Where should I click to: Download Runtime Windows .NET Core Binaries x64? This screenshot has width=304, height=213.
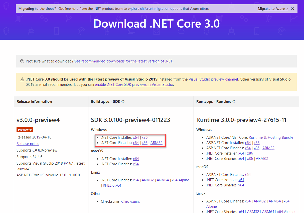tap(241, 159)
